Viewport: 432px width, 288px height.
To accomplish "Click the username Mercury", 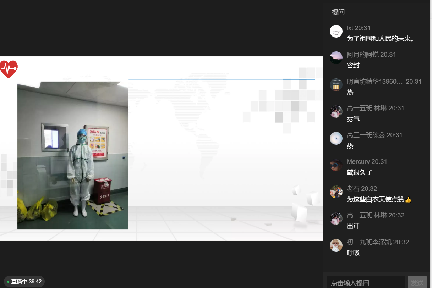I will pos(358,162).
